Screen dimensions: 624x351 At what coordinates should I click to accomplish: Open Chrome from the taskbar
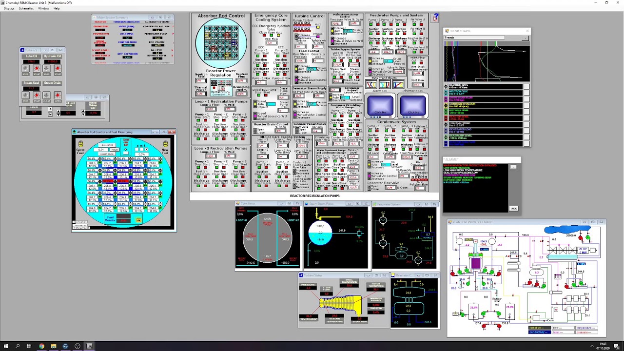coord(41,346)
